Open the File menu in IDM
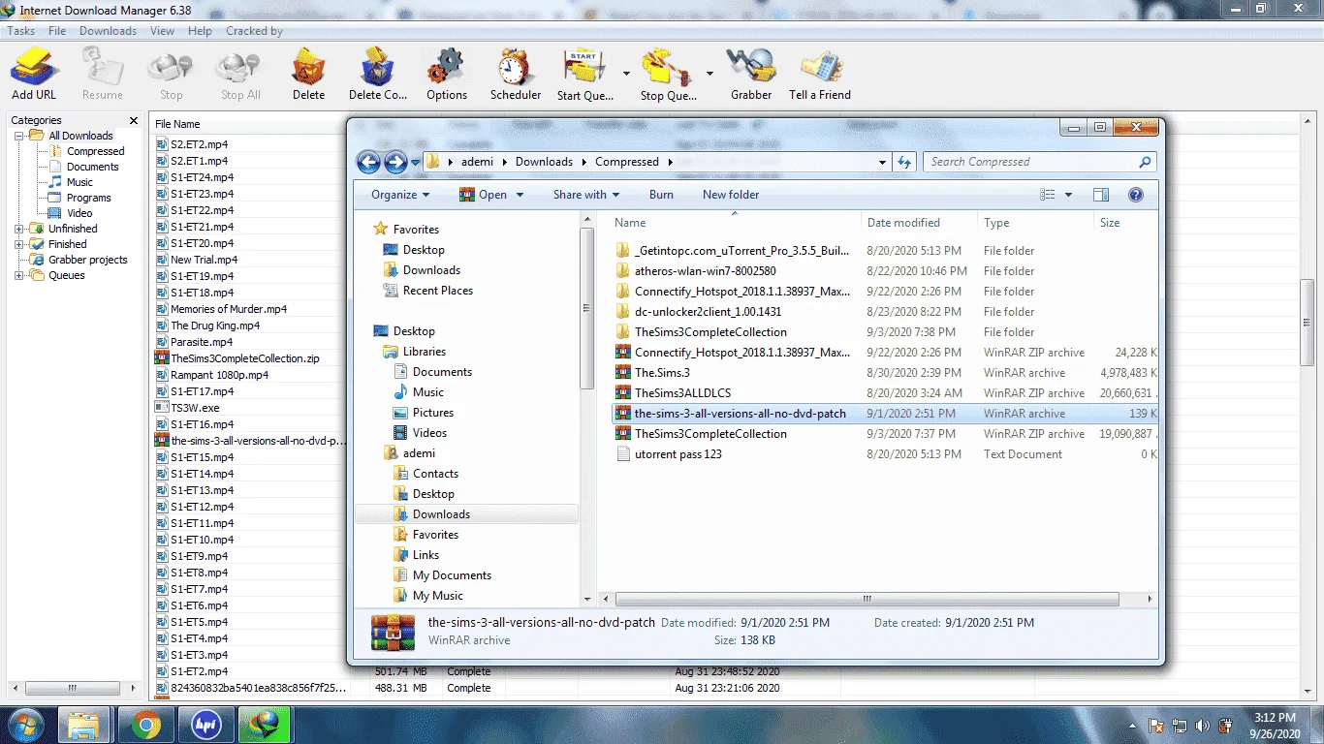Viewport: 1324px width, 744px height. coord(57,31)
